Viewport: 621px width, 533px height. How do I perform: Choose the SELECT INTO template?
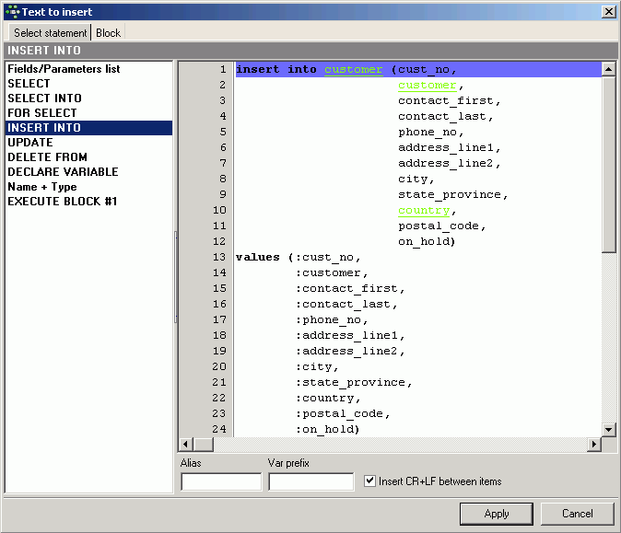(x=88, y=98)
